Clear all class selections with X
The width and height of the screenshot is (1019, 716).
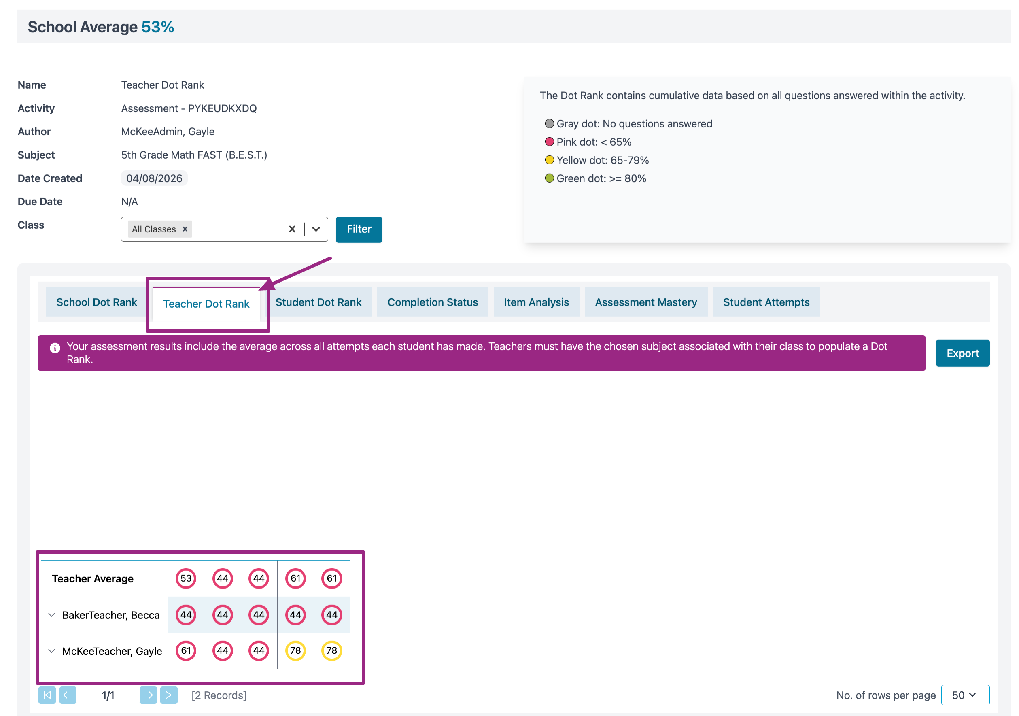click(292, 229)
